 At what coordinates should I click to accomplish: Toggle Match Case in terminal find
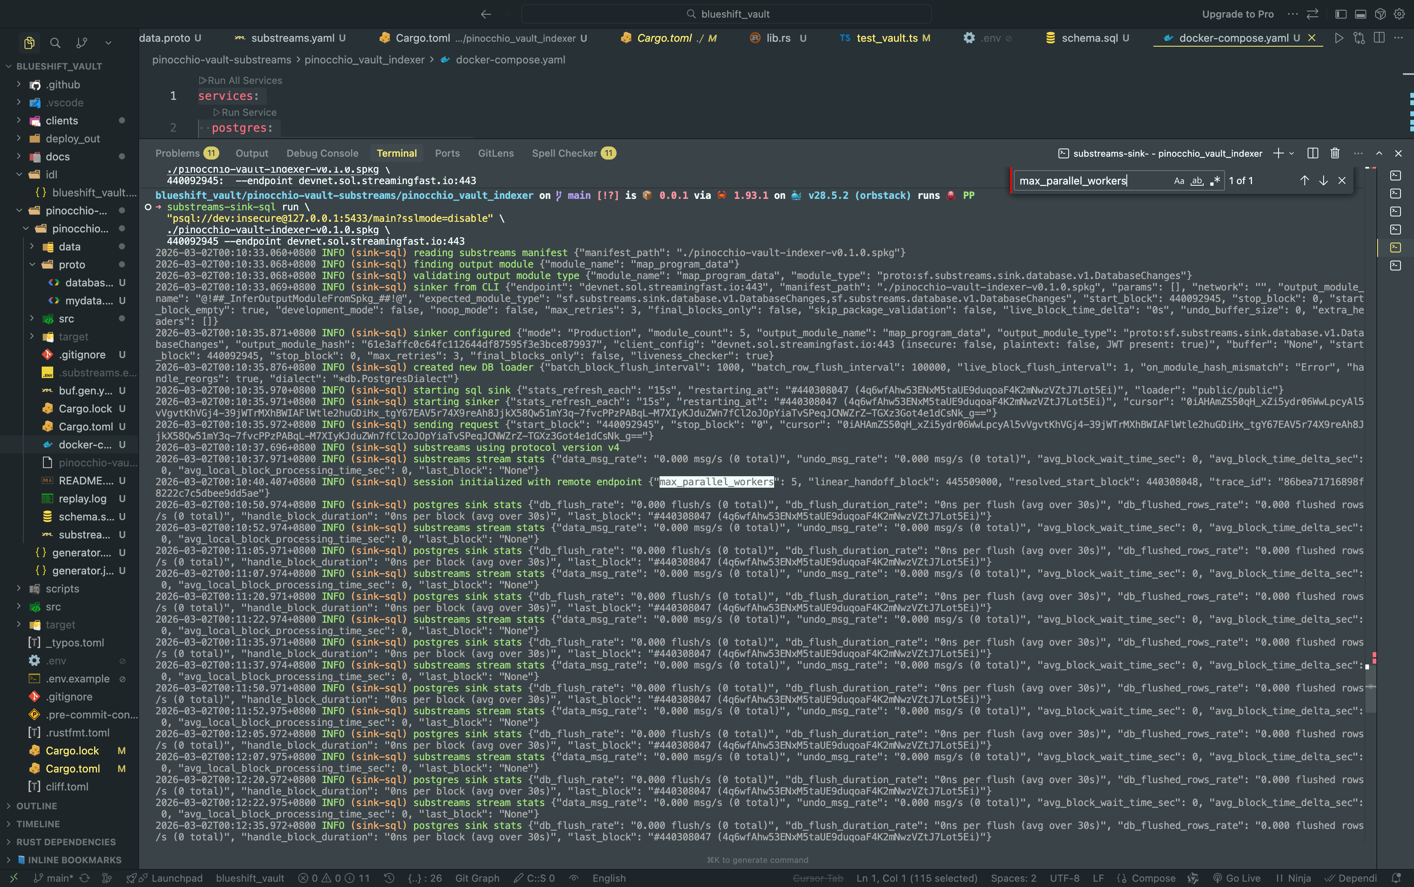(x=1179, y=181)
